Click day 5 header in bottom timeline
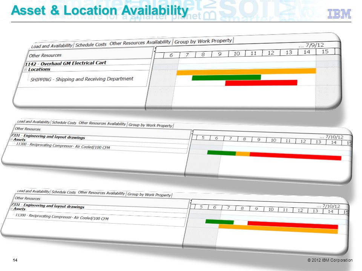 click(x=201, y=207)
